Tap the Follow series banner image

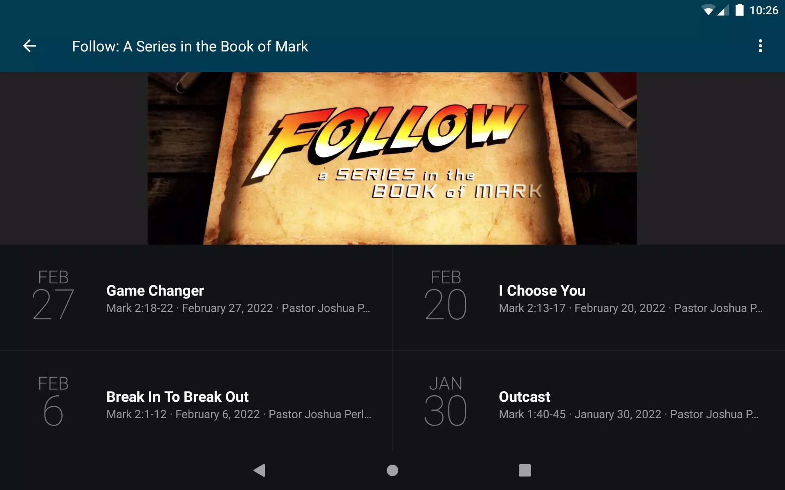[392, 158]
